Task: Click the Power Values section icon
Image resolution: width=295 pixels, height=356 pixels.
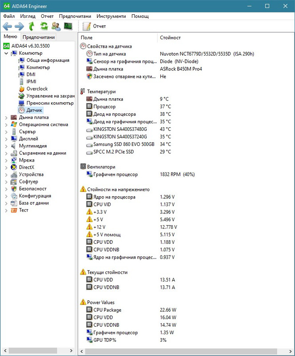Action: coord(83,302)
